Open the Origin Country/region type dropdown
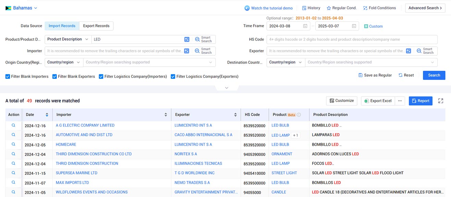The image size is (451, 197). pyautogui.click(x=64, y=62)
